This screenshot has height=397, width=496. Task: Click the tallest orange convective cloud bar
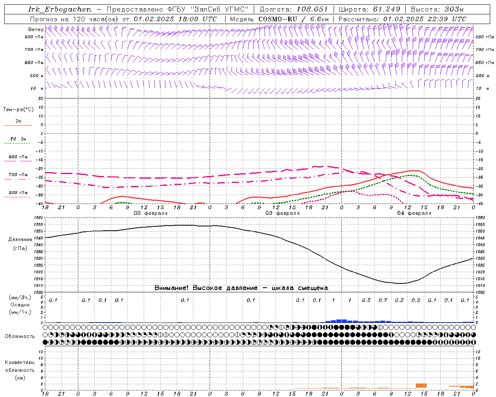[x=421, y=386]
